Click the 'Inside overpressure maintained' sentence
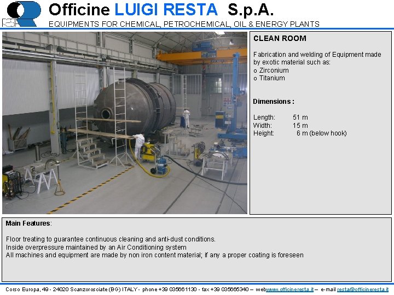The height and width of the screenshot is (295, 394). 96,247
